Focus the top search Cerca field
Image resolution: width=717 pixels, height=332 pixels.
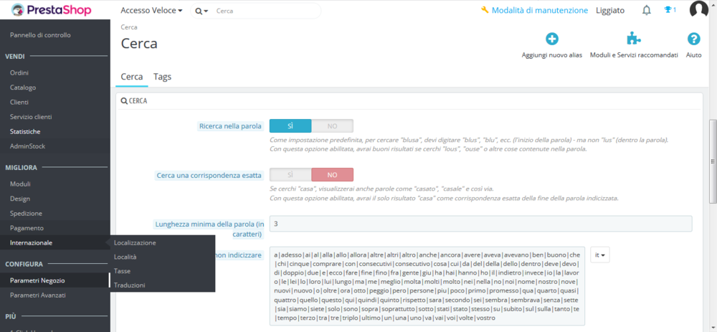pyautogui.click(x=265, y=11)
